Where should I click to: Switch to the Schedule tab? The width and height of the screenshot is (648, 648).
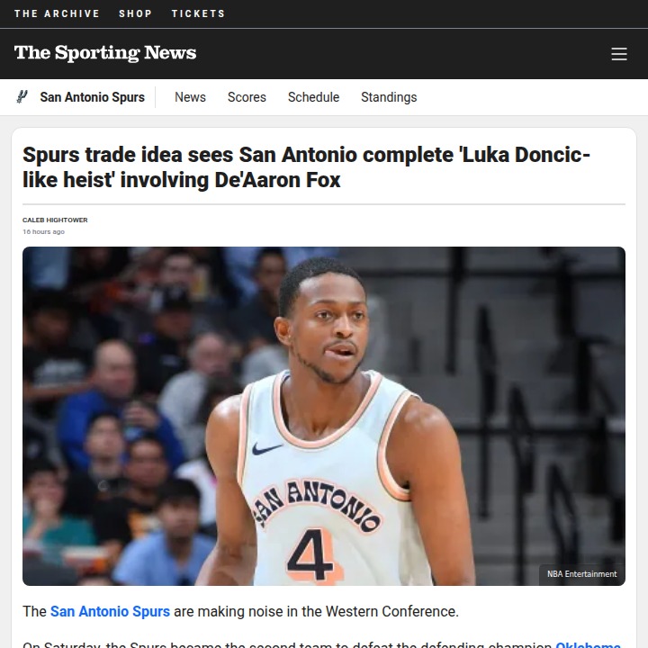[314, 97]
